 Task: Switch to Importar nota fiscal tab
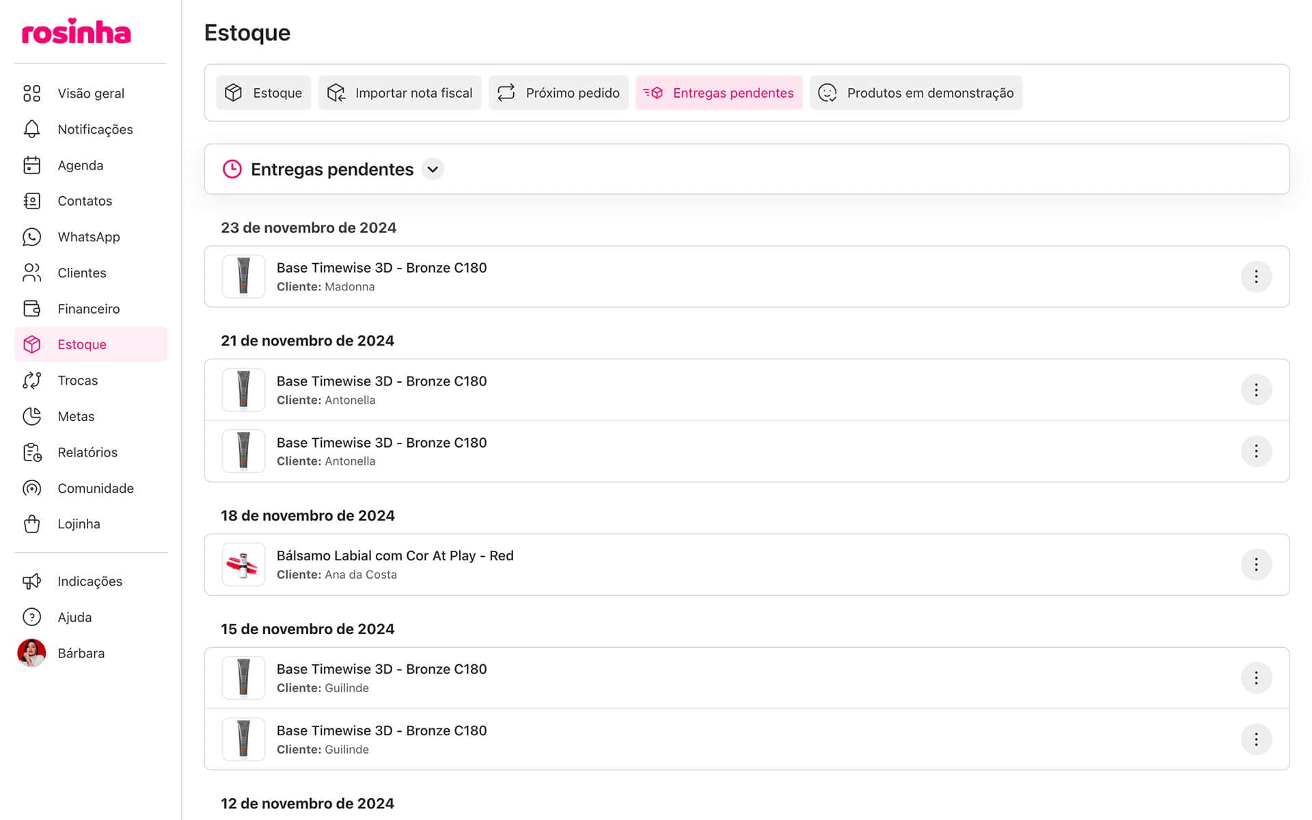point(400,93)
